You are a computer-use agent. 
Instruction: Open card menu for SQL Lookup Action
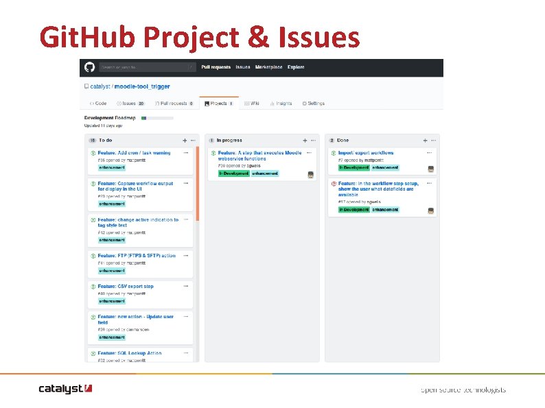coord(186,352)
